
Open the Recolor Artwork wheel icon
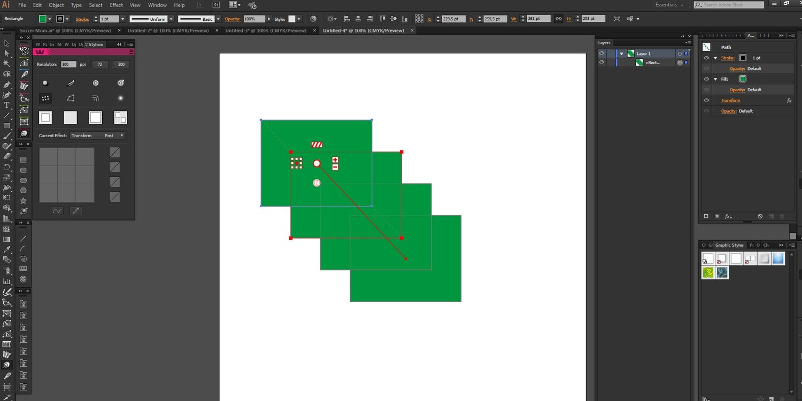coord(313,19)
